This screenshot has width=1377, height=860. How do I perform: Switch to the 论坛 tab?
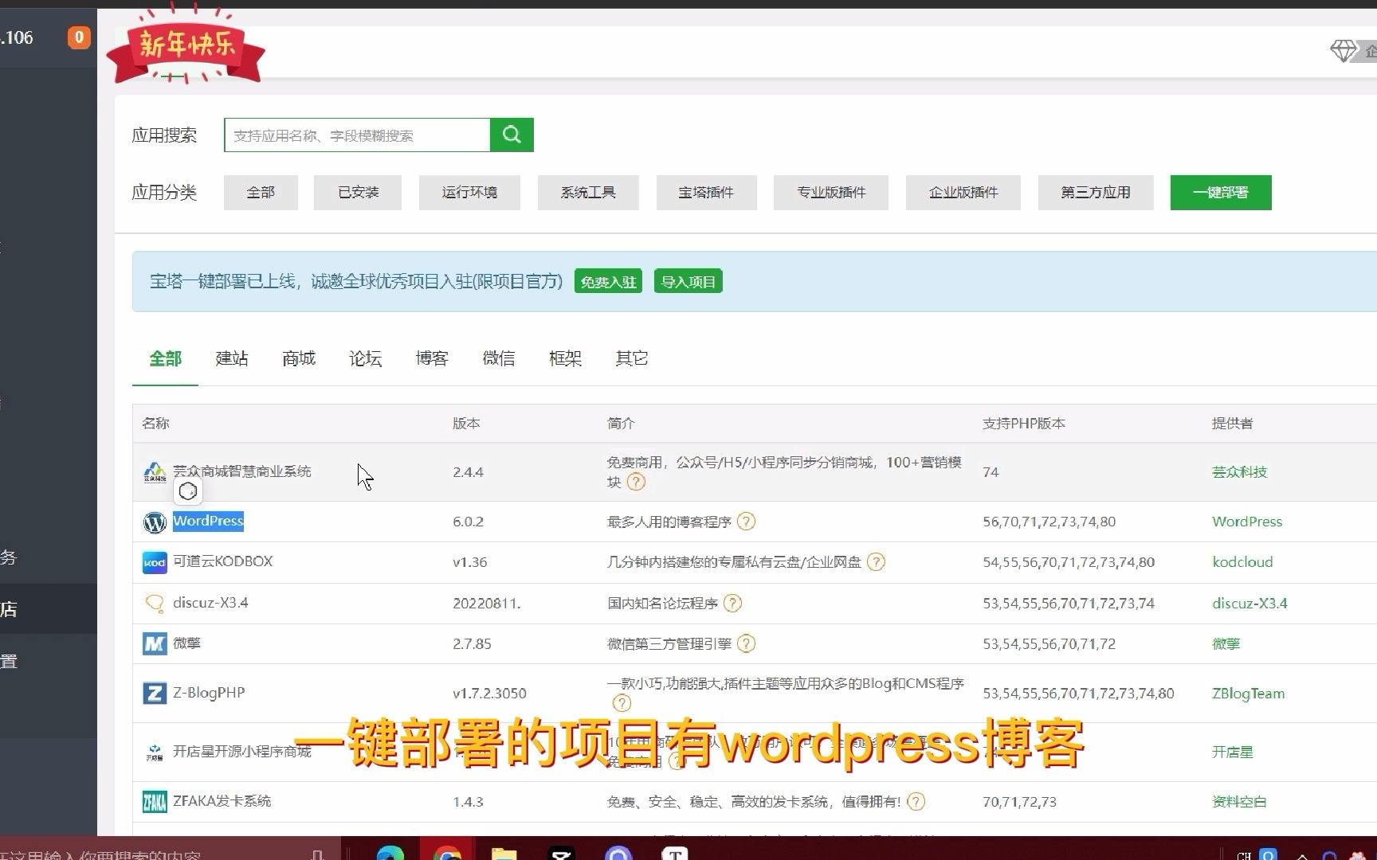tap(366, 358)
